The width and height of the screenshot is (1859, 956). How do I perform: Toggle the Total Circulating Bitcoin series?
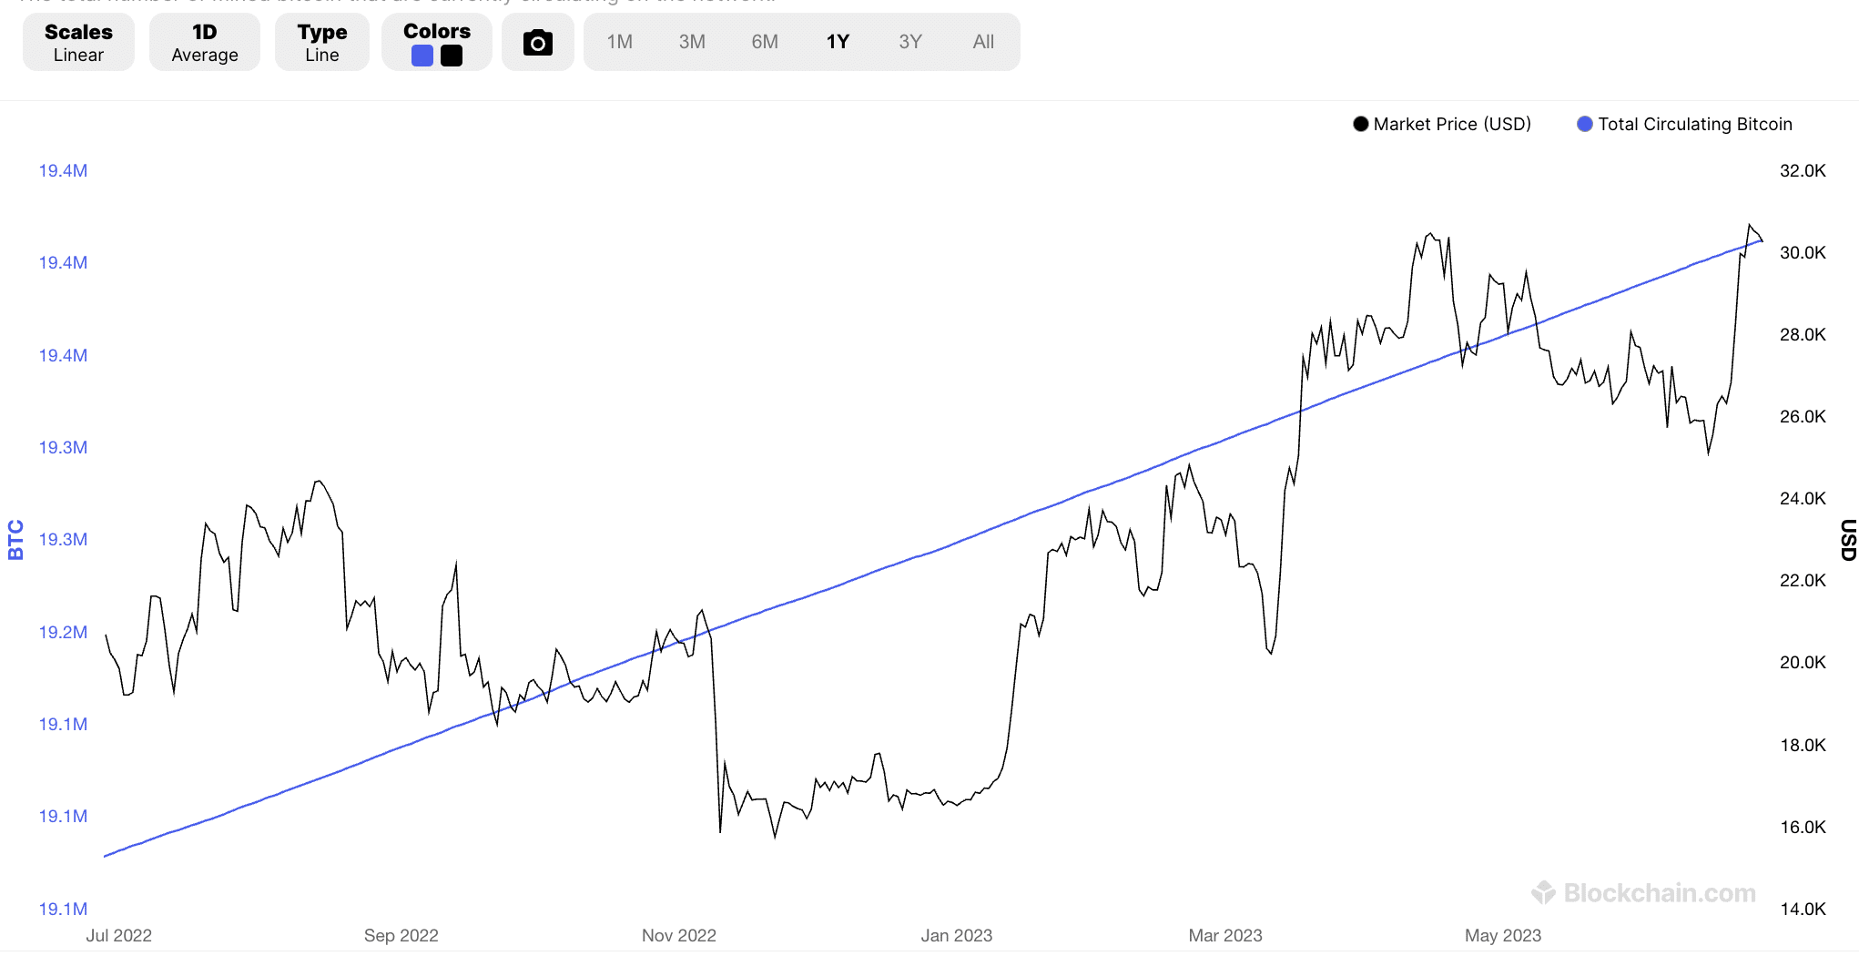click(x=1684, y=124)
